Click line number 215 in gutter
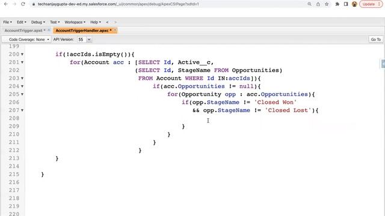385x216 pixels. tap(14, 174)
